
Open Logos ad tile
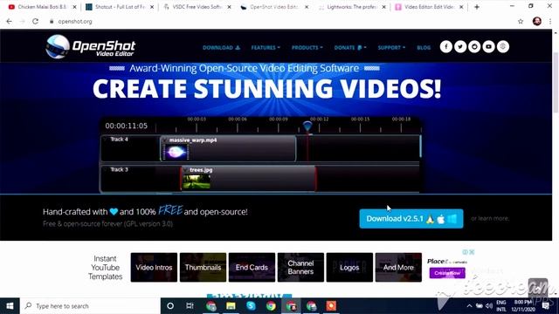point(349,268)
